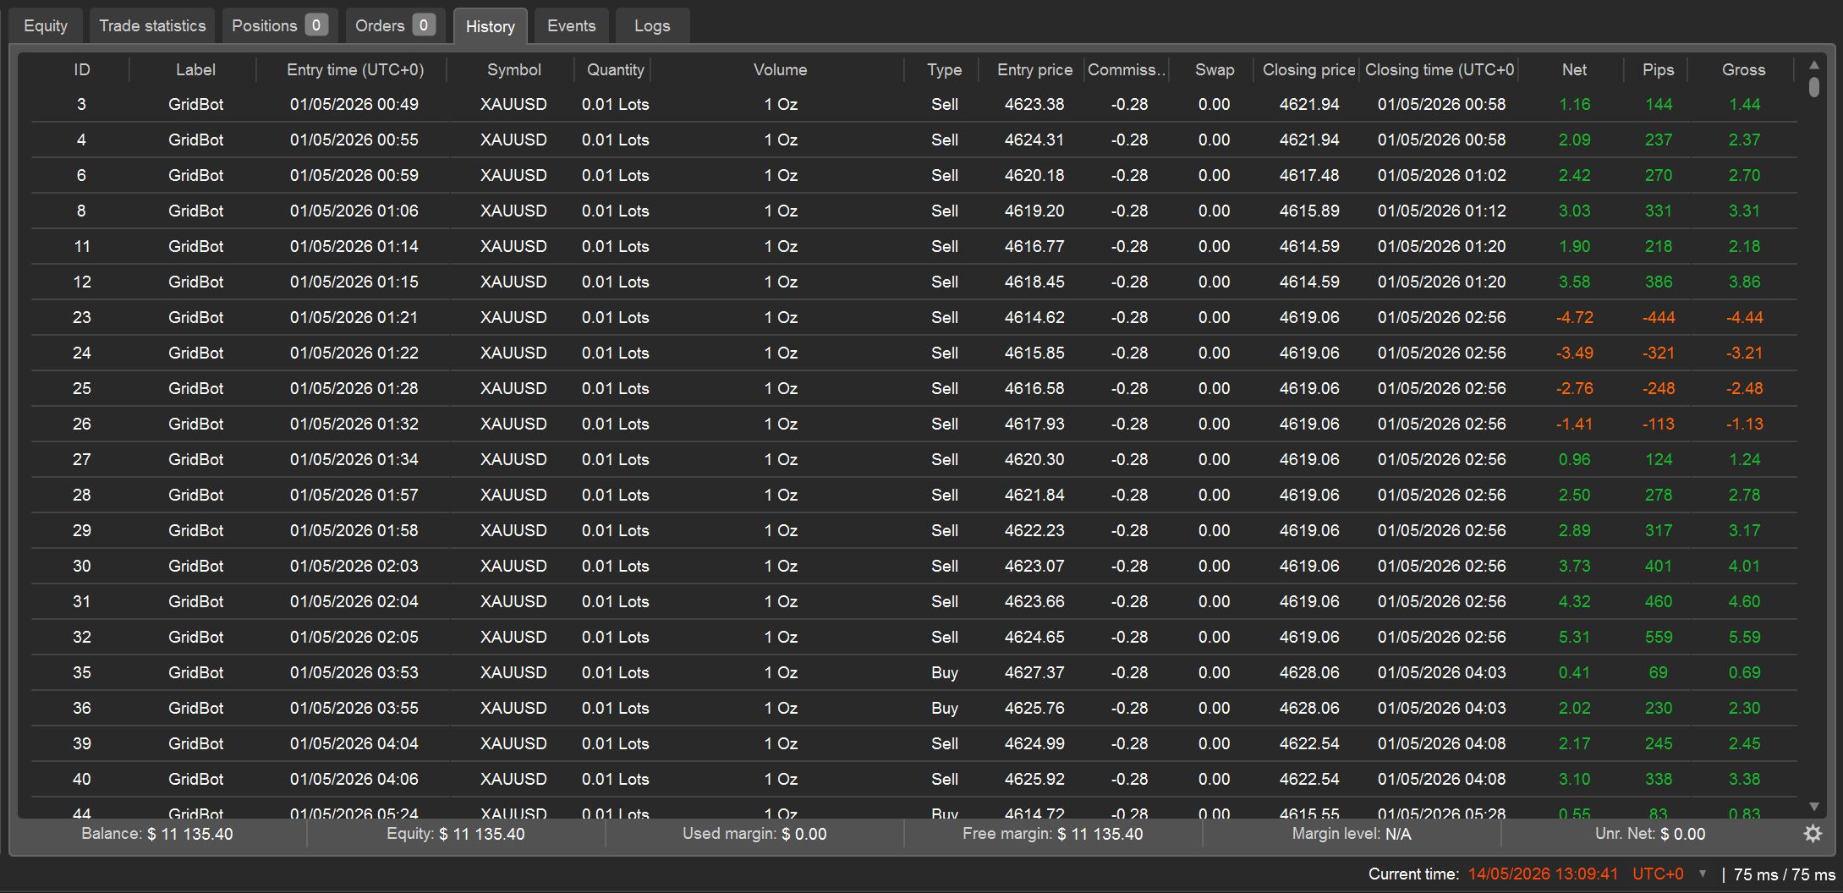The image size is (1843, 893).
Task: Click gross value 5.59
Action: pos(1745,638)
